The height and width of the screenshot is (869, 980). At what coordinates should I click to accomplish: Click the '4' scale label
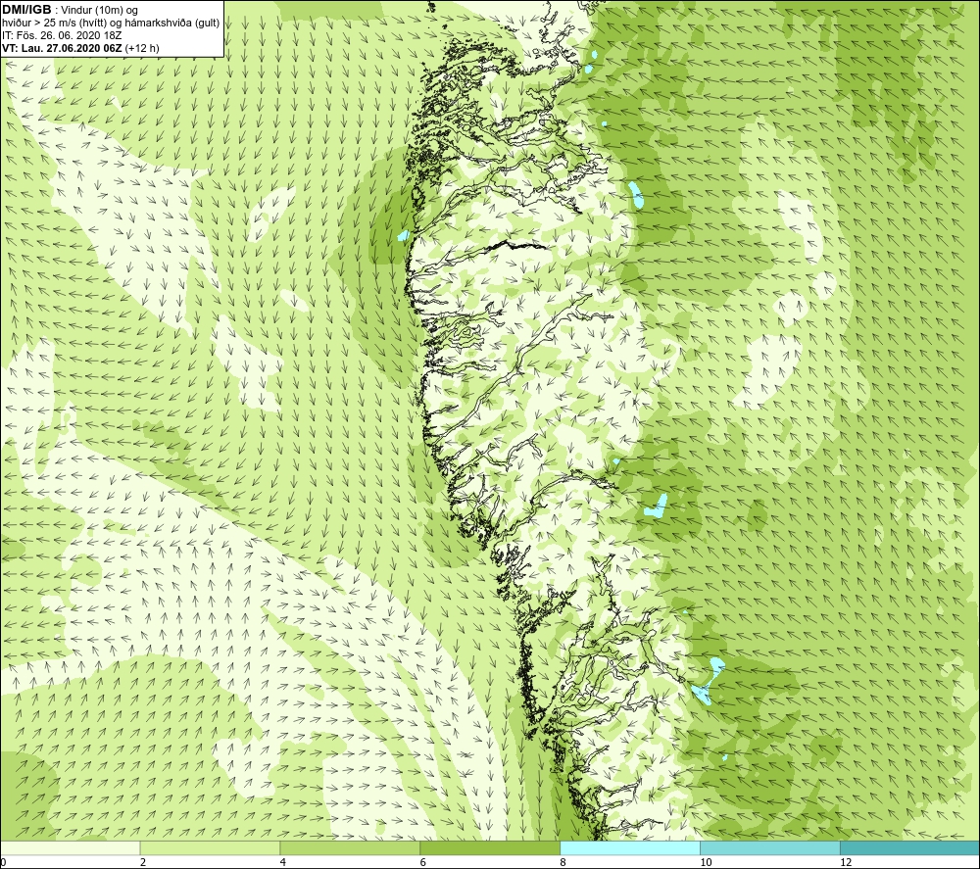pyautogui.click(x=283, y=862)
